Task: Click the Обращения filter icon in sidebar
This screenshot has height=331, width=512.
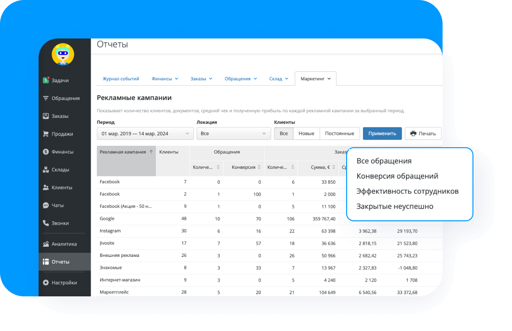Action: coord(46,98)
